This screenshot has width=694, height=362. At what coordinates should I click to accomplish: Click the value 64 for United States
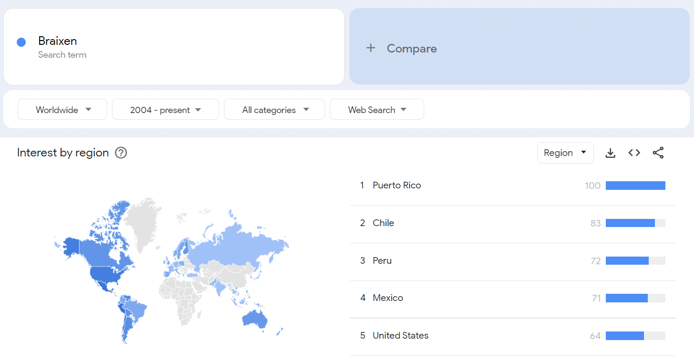click(595, 336)
